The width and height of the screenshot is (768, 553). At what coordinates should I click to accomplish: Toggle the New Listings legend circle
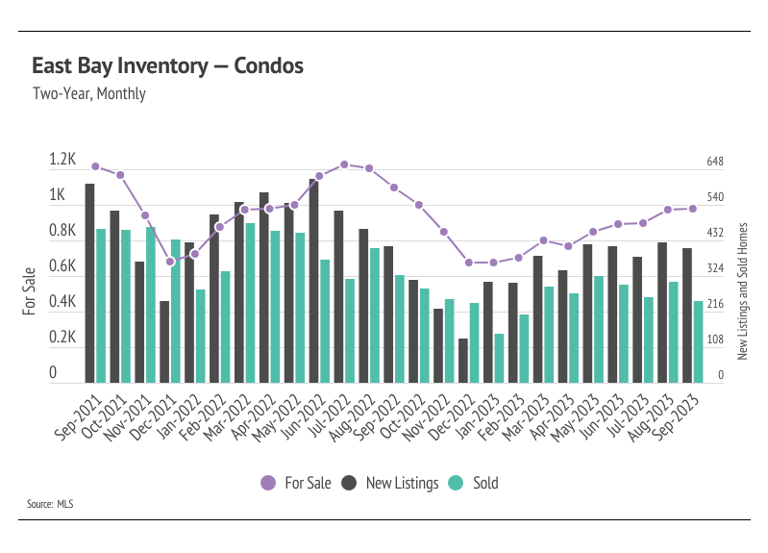click(x=349, y=483)
